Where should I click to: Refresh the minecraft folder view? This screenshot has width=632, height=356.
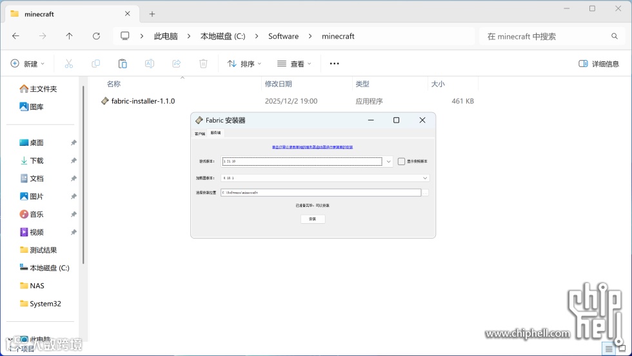click(x=96, y=36)
